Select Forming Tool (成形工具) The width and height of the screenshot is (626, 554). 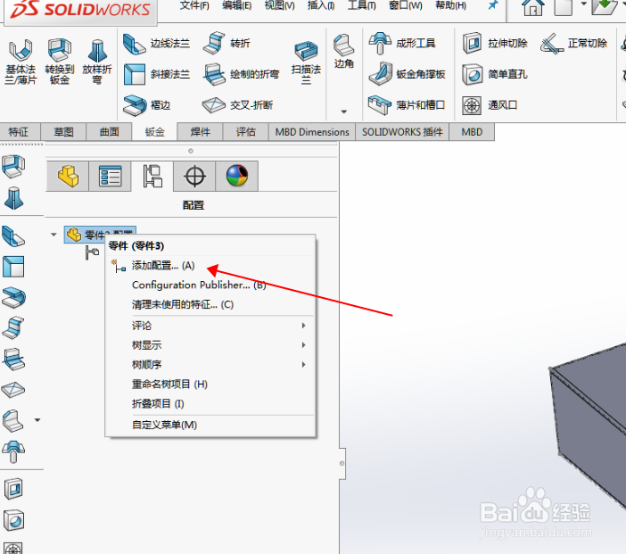click(401, 43)
